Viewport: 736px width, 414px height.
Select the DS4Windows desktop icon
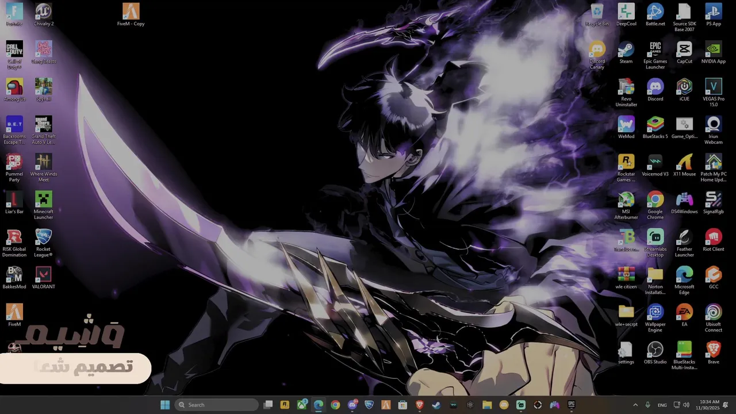(x=684, y=202)
